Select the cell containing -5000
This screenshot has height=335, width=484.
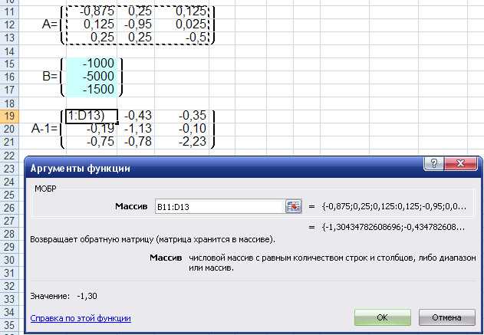click(x=92, y=77)
